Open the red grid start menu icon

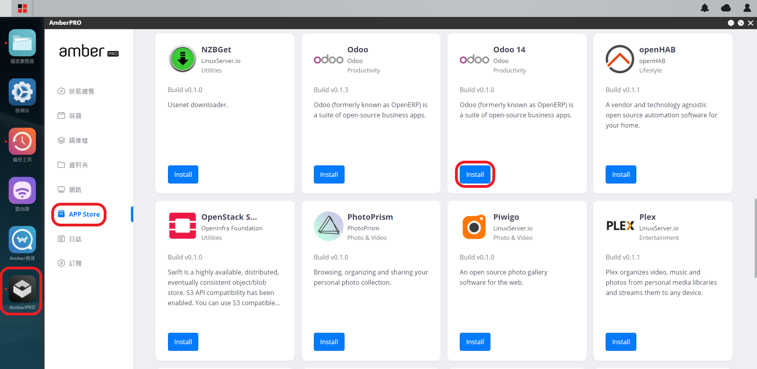coord(22,8)
